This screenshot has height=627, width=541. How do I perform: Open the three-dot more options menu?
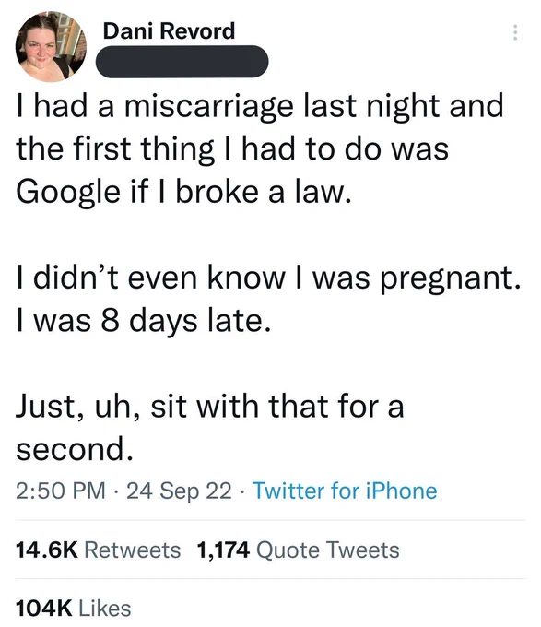pyautogui.click(x=515, y=32)
